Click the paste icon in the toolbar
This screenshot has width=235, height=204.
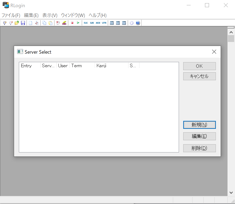[50, 23]
